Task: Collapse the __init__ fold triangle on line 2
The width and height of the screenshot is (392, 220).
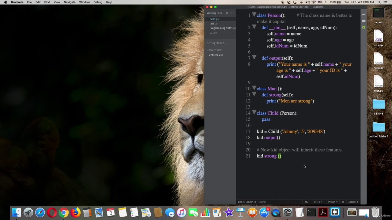Action: pyautogui.click(x=254, y=27)
